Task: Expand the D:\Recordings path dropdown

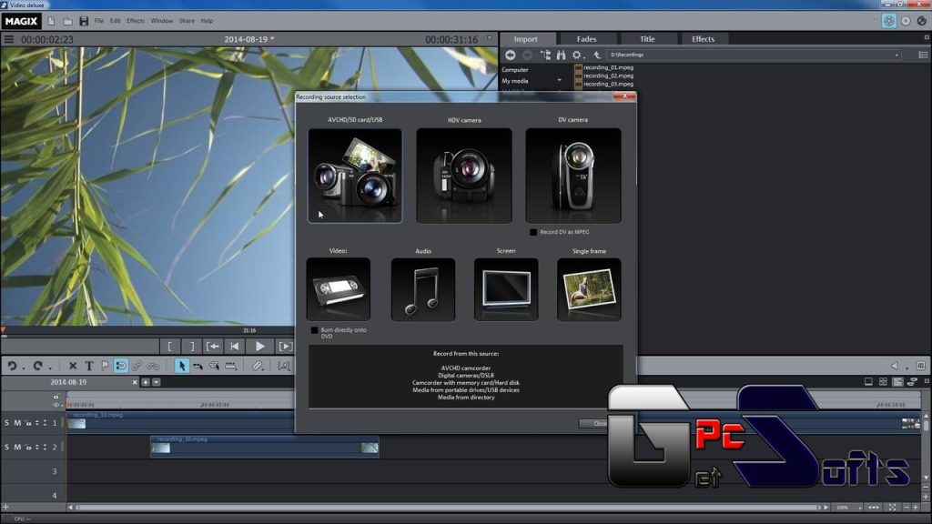Action: [897, 55]
